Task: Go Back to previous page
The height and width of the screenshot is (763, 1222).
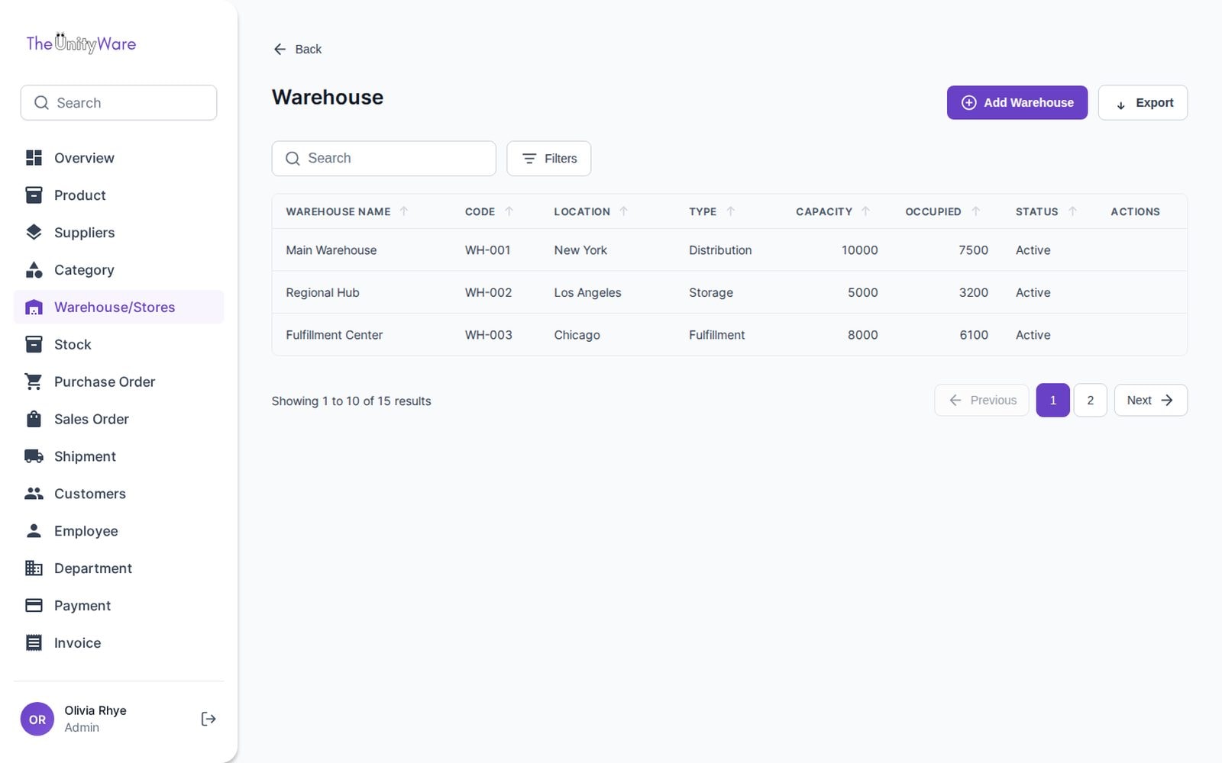Action: 298,49
